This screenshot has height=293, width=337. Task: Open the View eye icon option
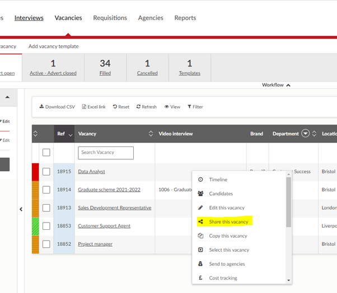[x=166, y=107]
